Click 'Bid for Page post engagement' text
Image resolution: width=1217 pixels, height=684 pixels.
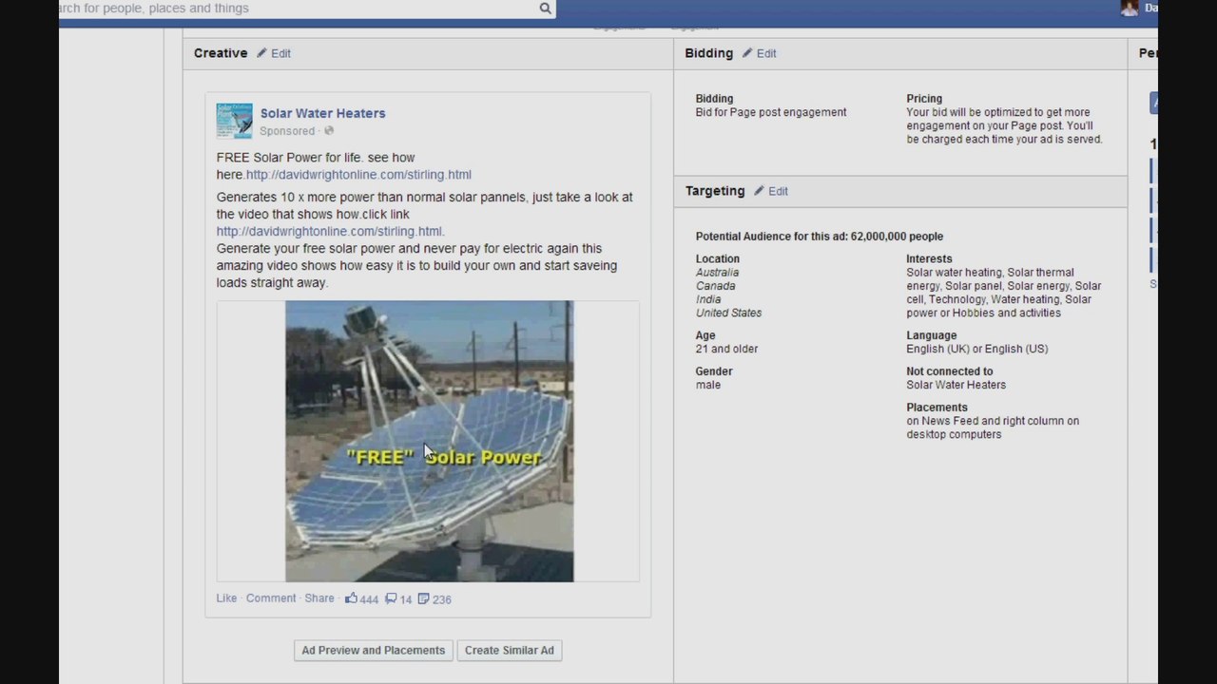771,112
